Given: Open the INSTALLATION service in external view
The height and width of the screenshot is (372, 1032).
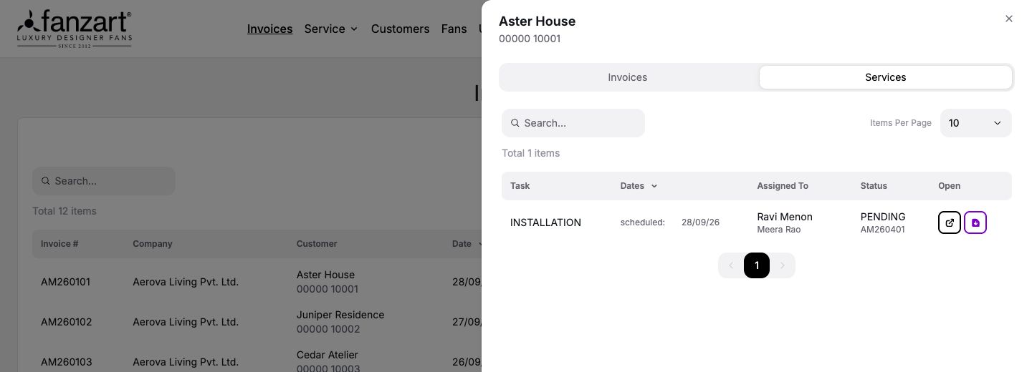Looking at the screenshot, I should [950, 222].
